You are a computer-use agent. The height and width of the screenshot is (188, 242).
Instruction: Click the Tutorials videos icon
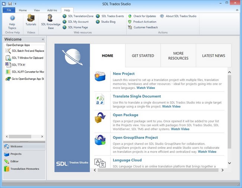(31, 20)
